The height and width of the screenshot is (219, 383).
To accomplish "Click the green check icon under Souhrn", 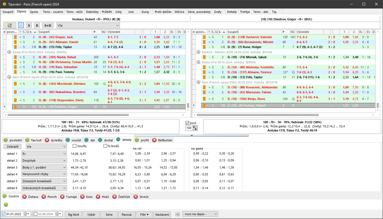I will [6, 204].
